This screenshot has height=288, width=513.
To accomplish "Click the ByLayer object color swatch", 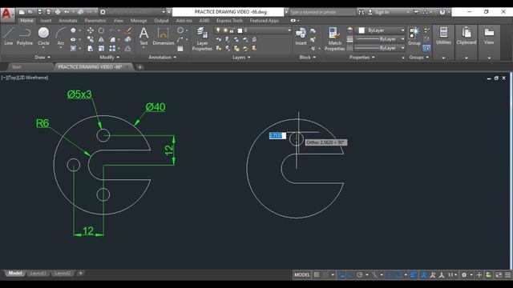I will (x=362, y=30).
